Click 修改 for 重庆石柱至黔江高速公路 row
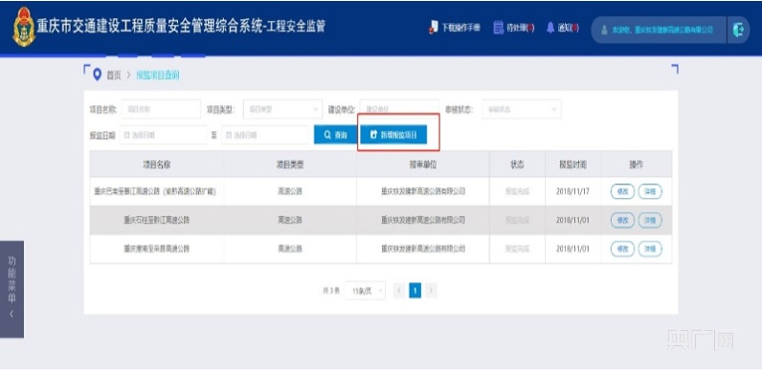The height and width of the screenshot is (372, 762). [x=622, y=220]
